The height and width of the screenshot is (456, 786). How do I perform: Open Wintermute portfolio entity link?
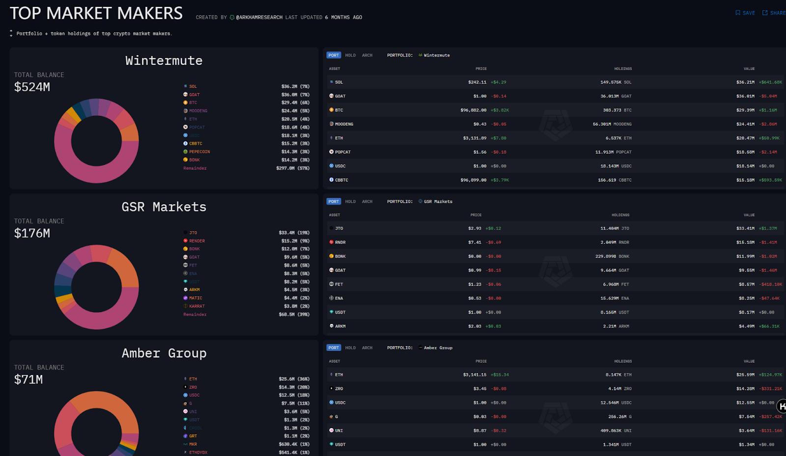pyautogui.click(x=434, y=55)
